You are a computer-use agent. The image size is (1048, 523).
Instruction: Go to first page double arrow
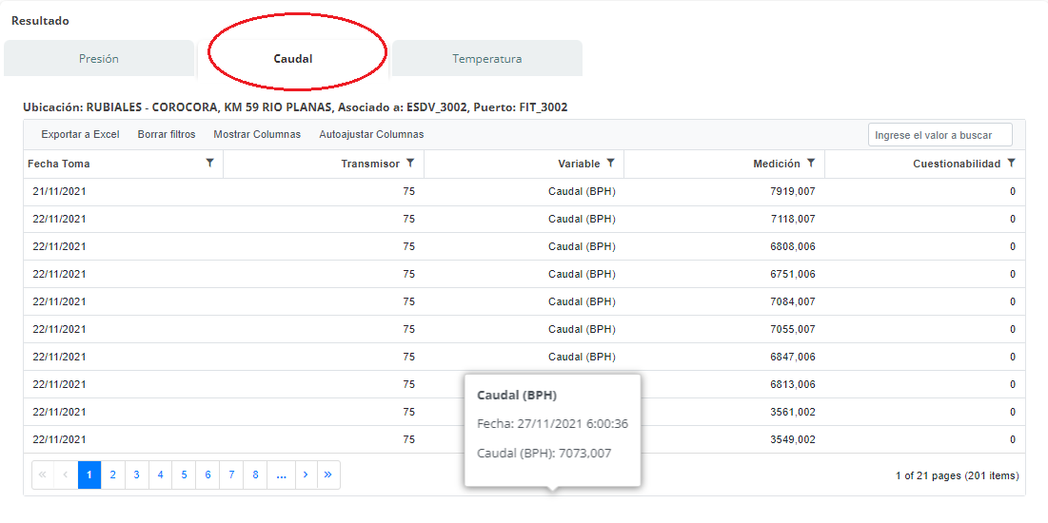(x=43, y=475)
